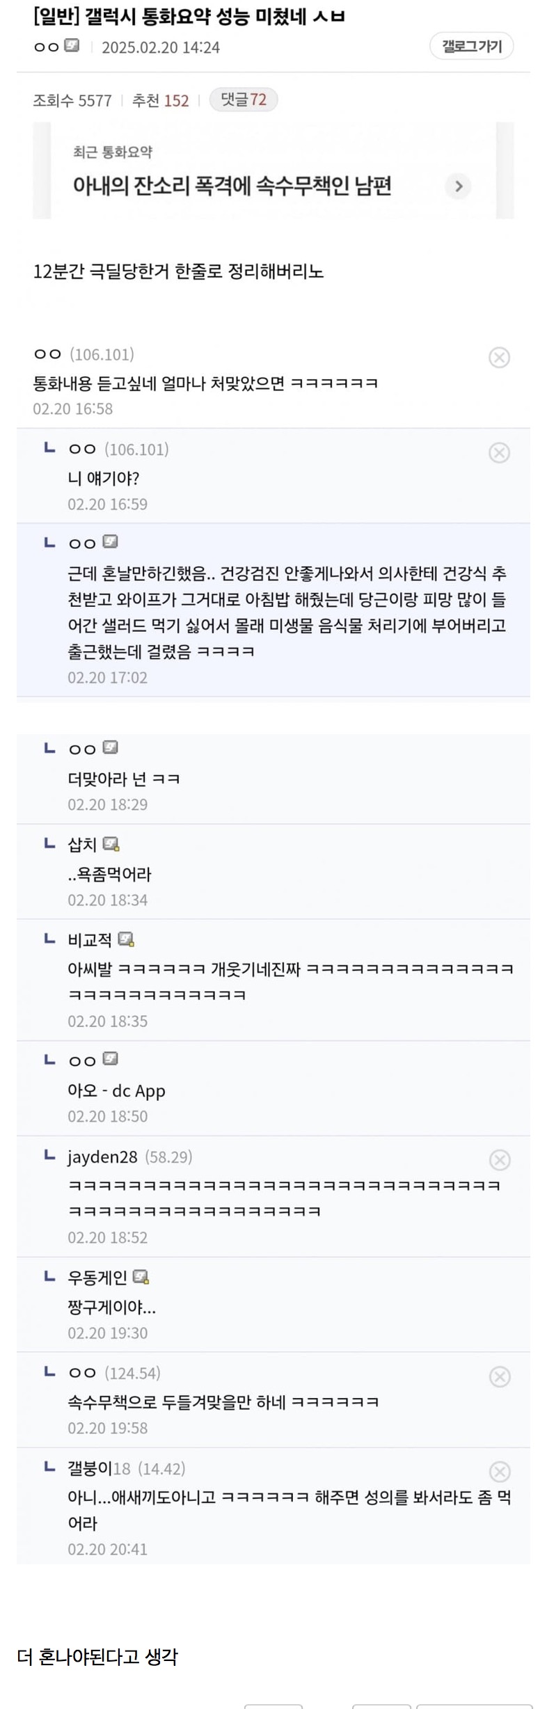This screenshot has width=547, height=1709.
Task: Click gallog icon on the highlighted 근데 혼날만하긴했음 reply
Action: [x=110, y=541]
